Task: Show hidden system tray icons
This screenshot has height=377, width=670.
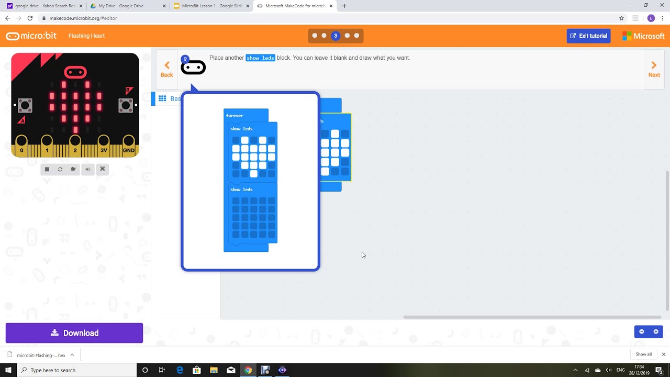Action: pyautogui.click(x=575, y=370)
